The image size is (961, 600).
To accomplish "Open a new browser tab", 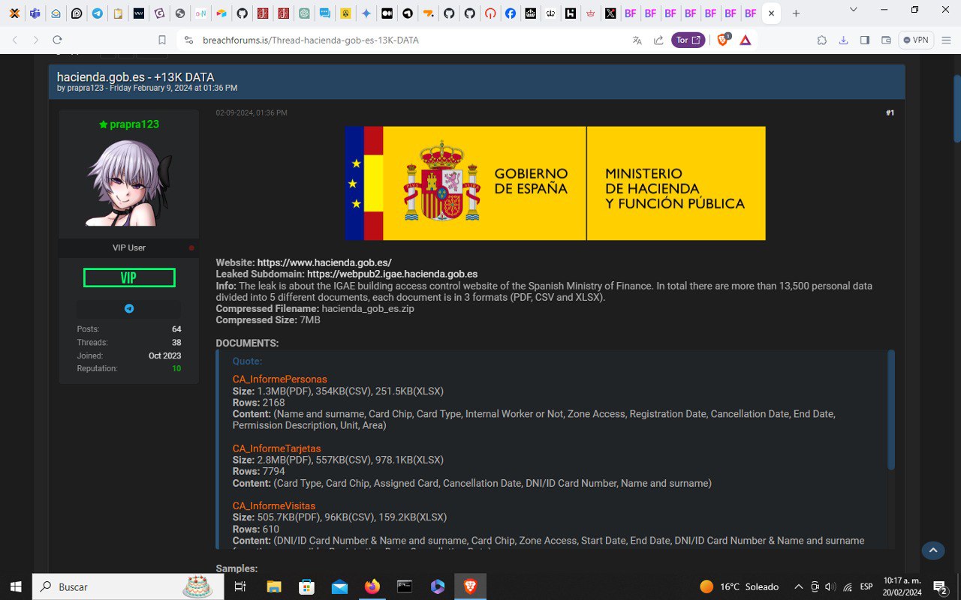I will coord(796,13).
